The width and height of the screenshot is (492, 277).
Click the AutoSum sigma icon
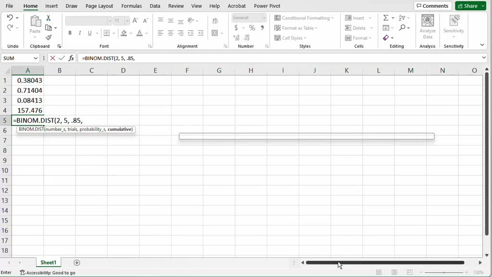[x=386, y=18]
